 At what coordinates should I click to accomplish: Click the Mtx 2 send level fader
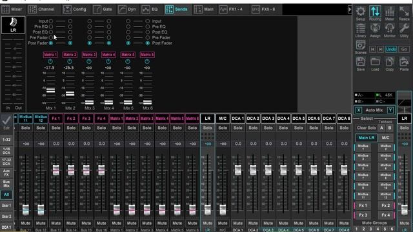[70, 93]
